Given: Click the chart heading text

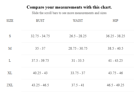Looking at the screenshot, I should [x=69, y=7].
